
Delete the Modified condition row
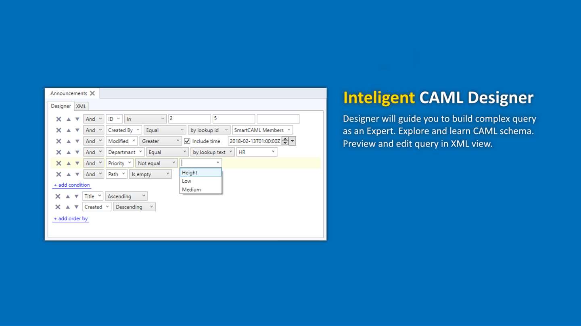[x=59, y=141]
